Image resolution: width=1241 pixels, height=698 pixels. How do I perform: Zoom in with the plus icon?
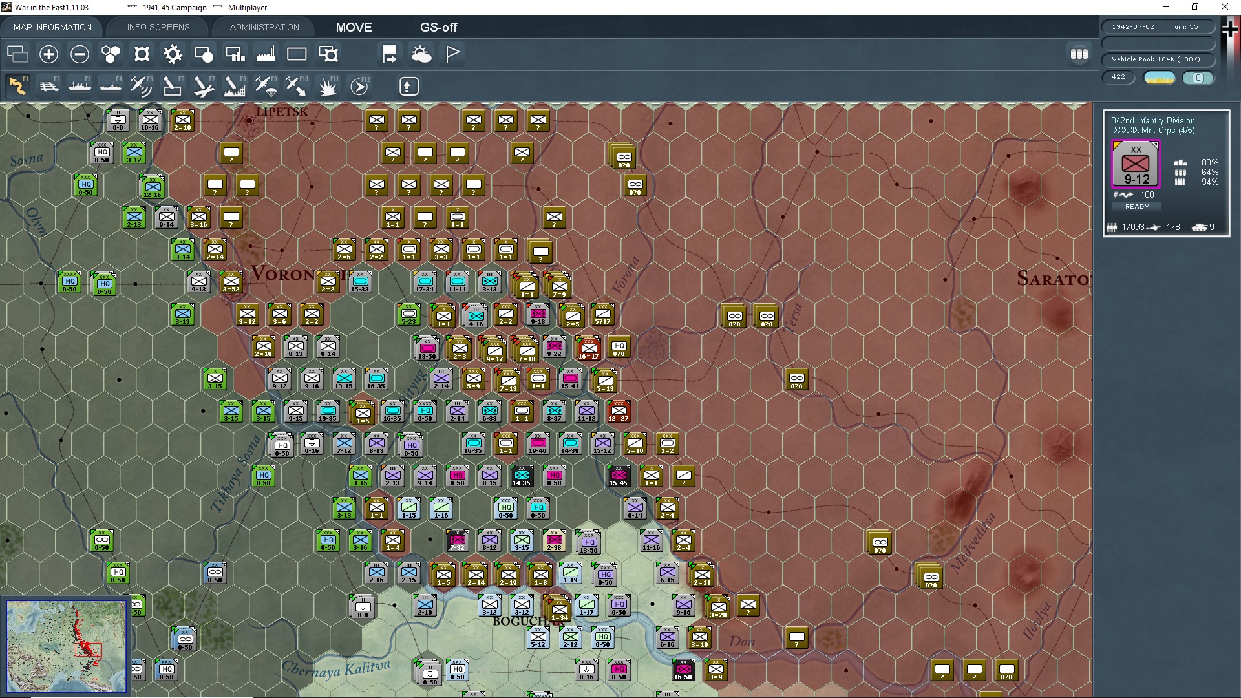(x=48, y=54)
